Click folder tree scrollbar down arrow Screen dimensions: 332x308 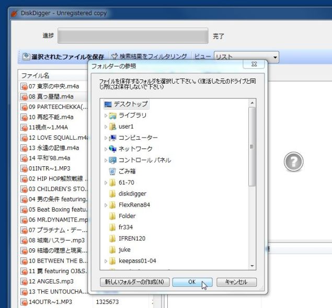252,266
